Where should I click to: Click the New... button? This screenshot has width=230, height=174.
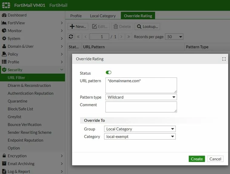78,27
